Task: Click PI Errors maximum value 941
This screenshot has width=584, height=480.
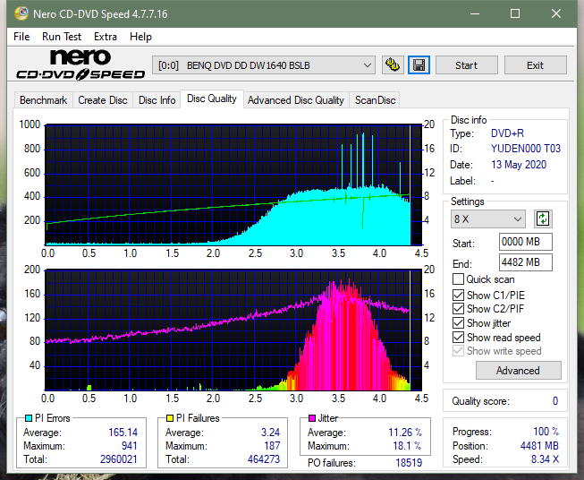Action: pyautogui.click(x=130, y=446)
